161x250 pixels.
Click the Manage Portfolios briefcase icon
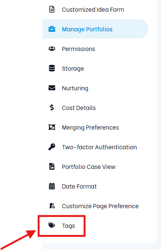click(x=52, y=29)
